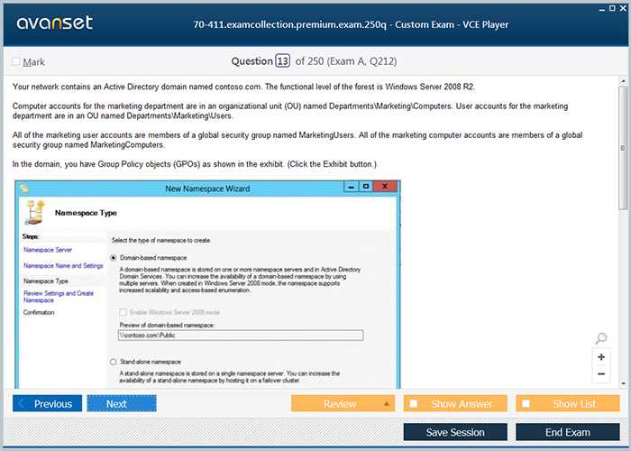The image size is (631, 451).
Task: Click the zoom in plus icon
Action: pos(601,357)
